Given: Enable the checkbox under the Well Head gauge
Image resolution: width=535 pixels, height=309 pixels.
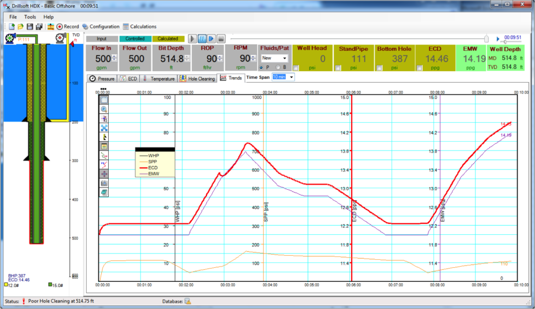Looking at the screenshot, I should pyautogui.click(x=295, y=68).
